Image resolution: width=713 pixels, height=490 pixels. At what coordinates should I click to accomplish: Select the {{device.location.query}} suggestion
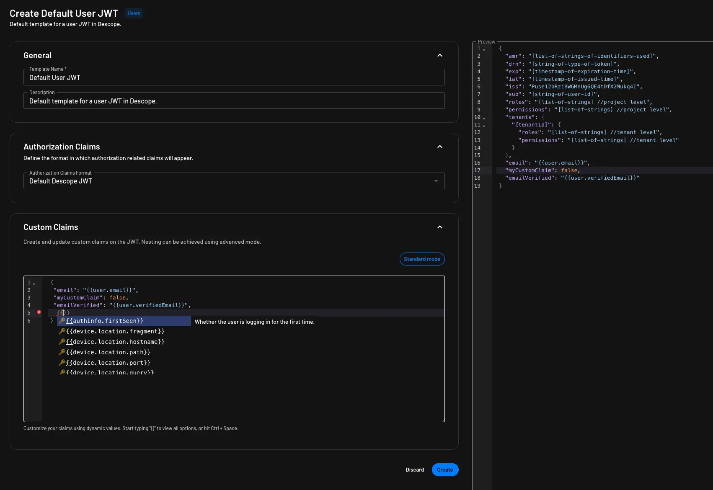124,371
